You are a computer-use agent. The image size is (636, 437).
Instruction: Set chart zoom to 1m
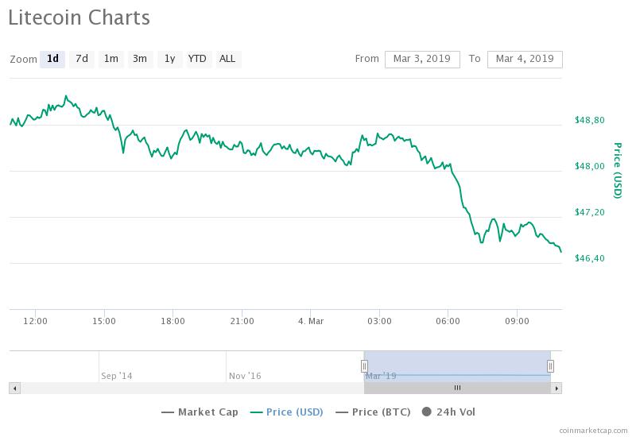111,59
